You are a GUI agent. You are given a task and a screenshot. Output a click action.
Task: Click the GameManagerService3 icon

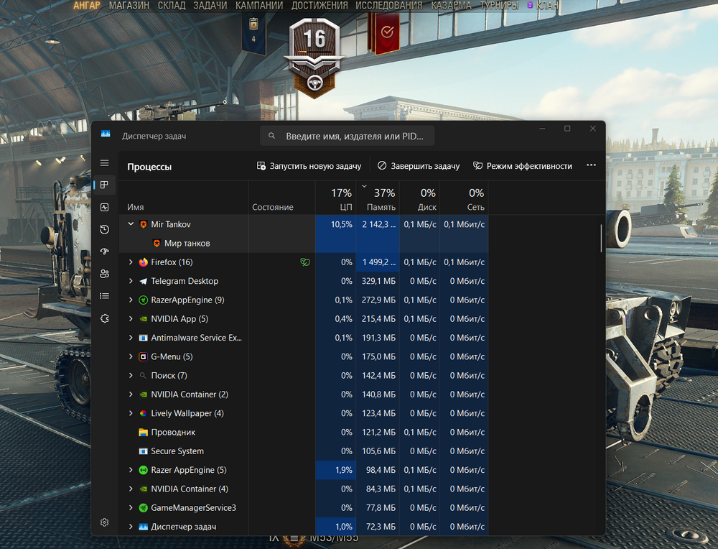[x=144, y=508]
